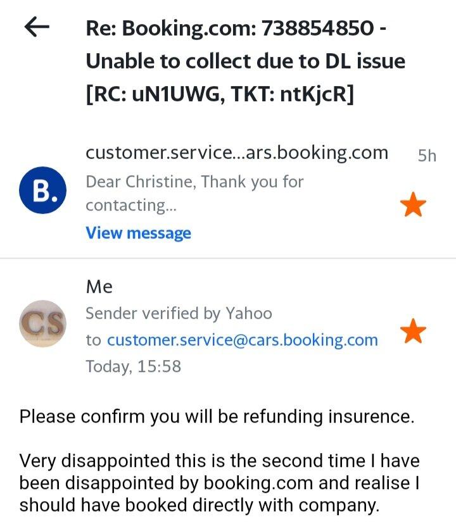456x522 pixels.
Task: Tap the 'Me' sender name
Action: (x=99, y=287)
